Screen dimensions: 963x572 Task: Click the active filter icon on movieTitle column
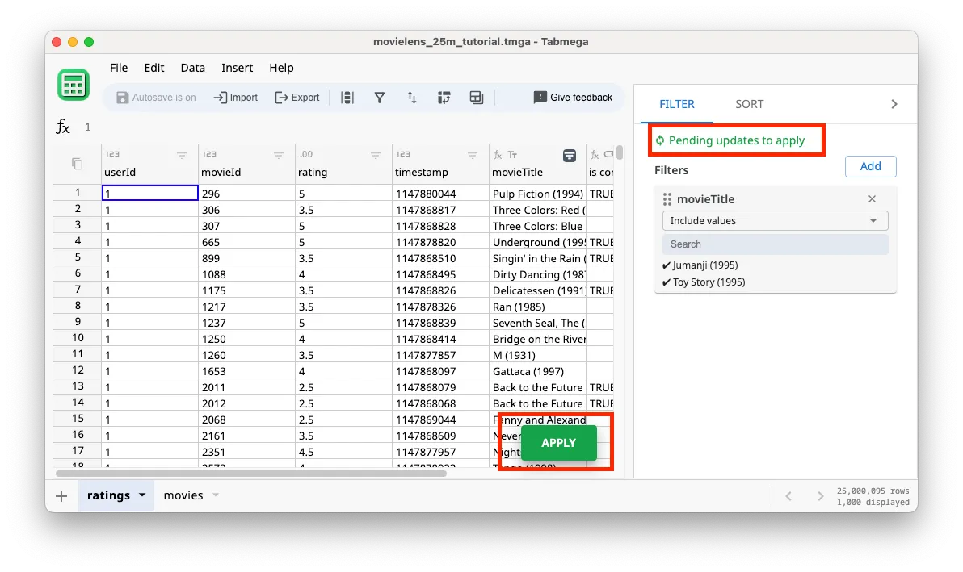(570, 155)
